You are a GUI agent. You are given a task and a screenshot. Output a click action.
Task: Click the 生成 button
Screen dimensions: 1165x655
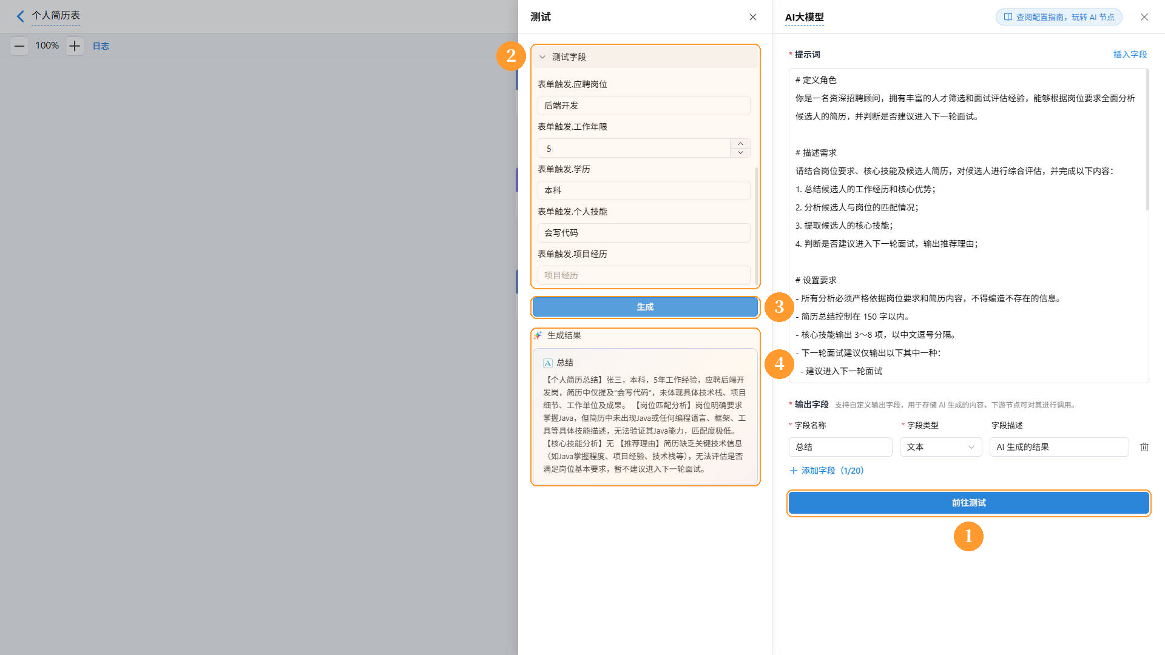(x=645, y=307)
